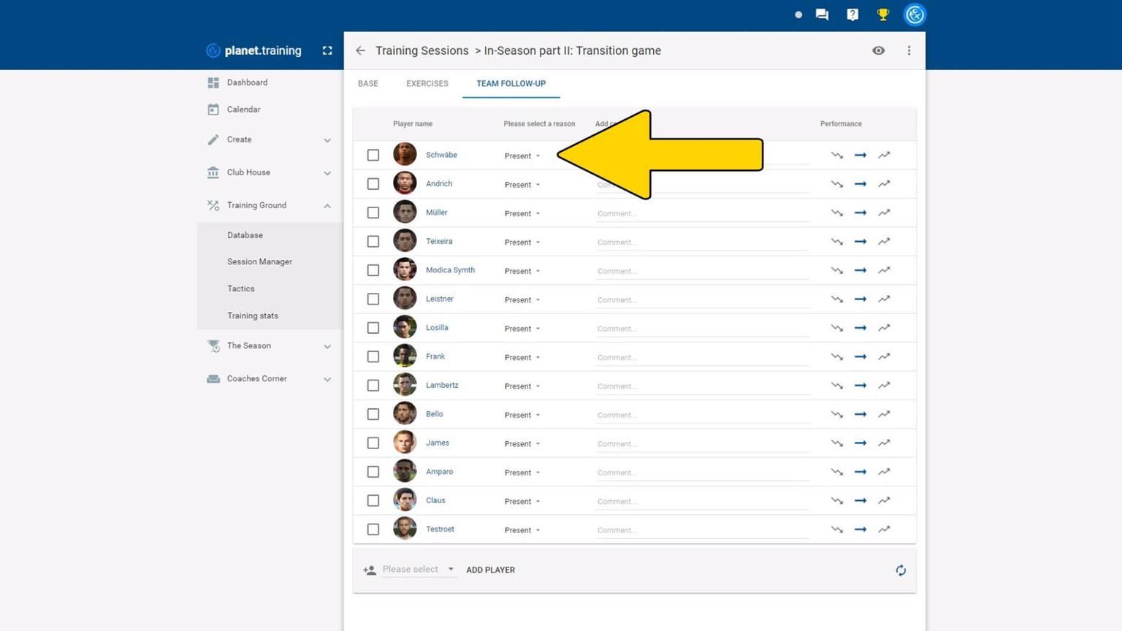Open the Please select player dropdown
Viewport: 1122px width, 631px height.
(x=418, y=570)
